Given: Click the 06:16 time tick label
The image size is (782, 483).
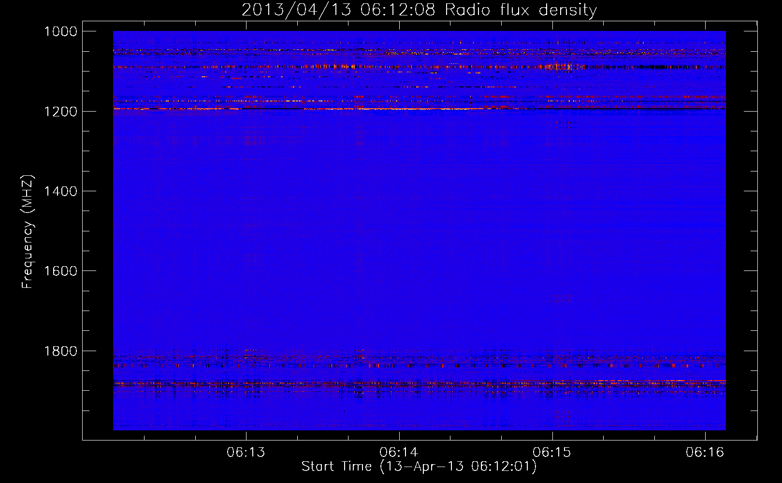Looking at the screenshot, I should tap(705, 453).
